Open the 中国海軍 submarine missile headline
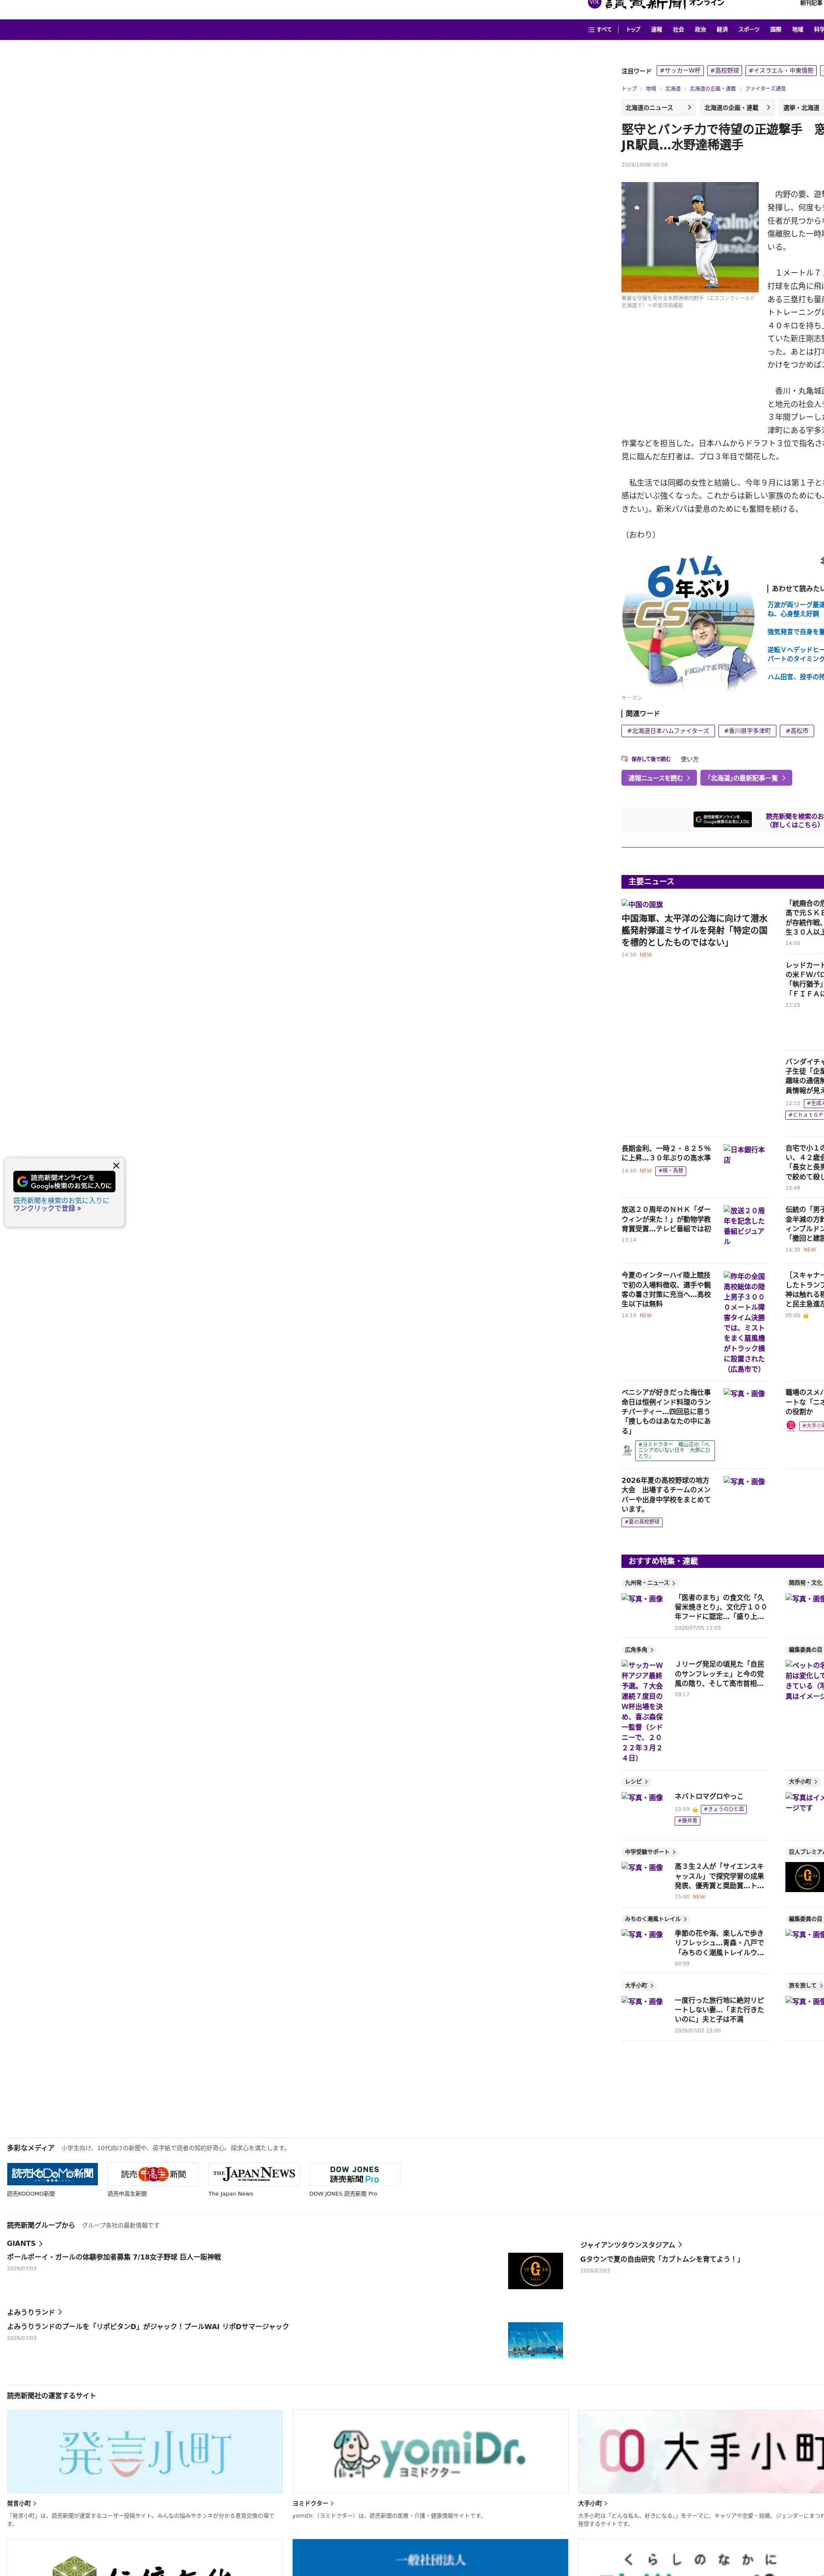The height and width of the screenshot is (2576, 824). tap(695, 930)
